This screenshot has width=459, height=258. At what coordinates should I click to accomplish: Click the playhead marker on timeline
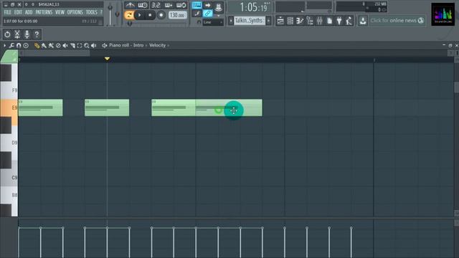click(107, 59)
